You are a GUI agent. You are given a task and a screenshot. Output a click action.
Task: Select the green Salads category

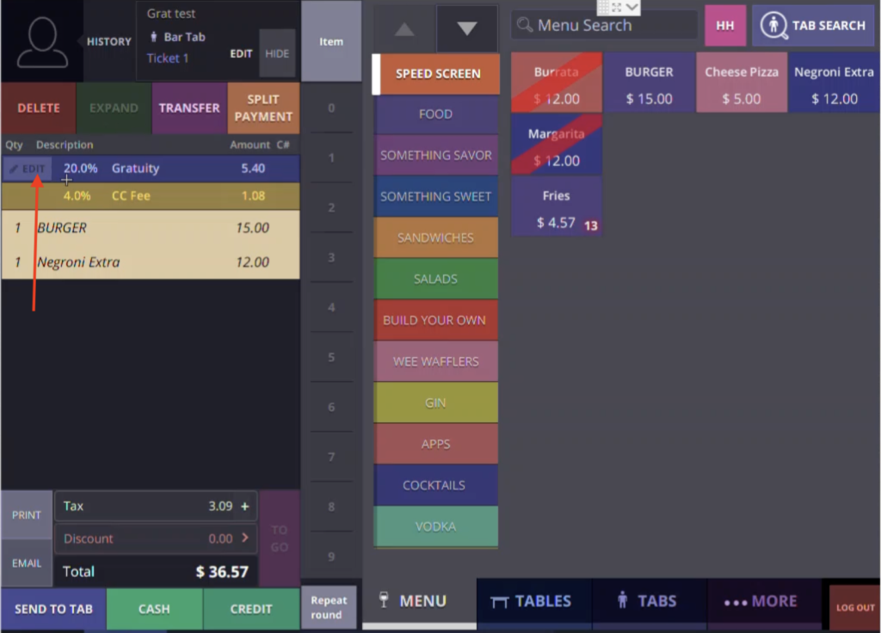(435, 279)
